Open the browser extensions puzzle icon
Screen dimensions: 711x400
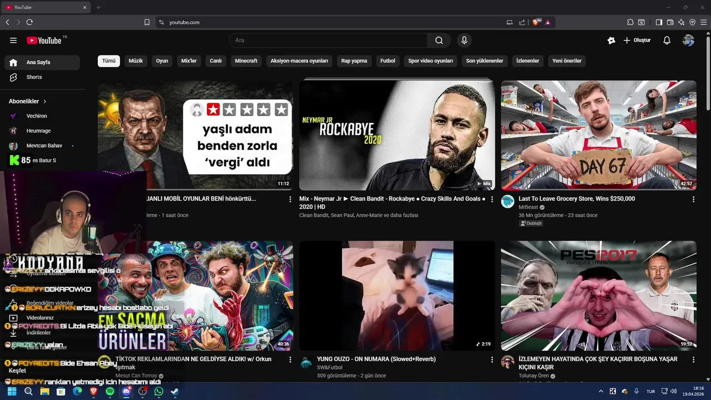click(630, 22)
